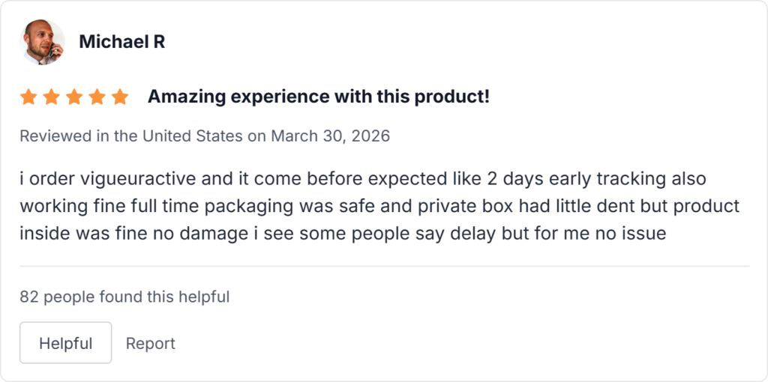
Task: Select the fifth rating star
Action: (x=119, y=97)
